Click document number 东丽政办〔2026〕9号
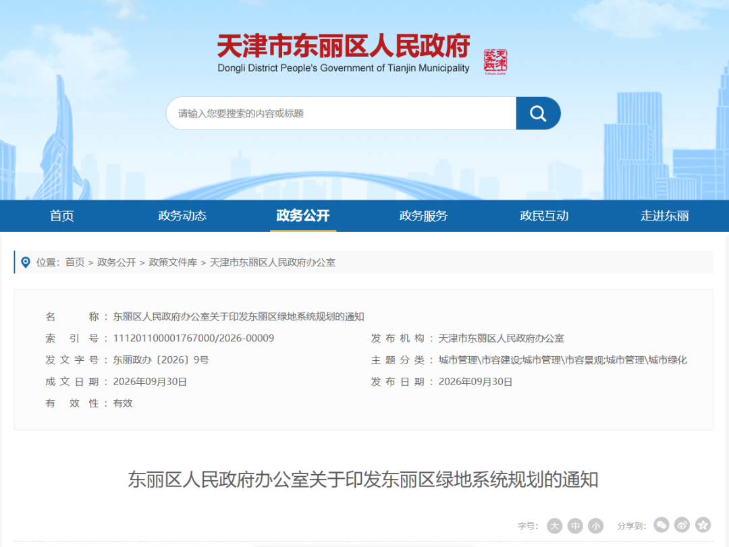Viewport: 729px width, 547px height. coord(161,360)
